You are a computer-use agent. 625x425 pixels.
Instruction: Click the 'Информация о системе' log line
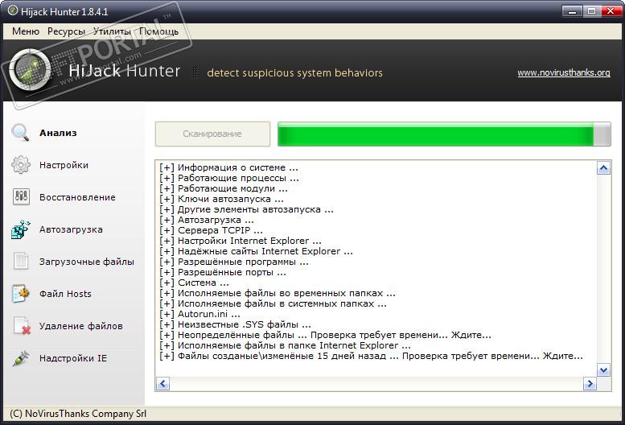228,167
